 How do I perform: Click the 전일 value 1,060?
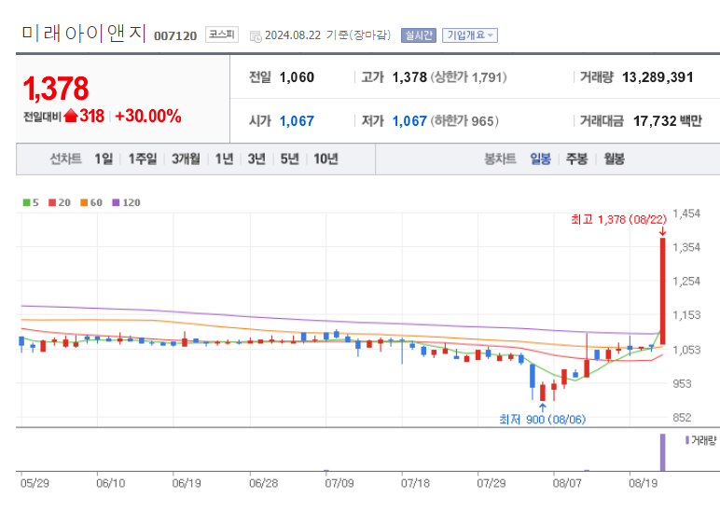[x=297, y=77]
